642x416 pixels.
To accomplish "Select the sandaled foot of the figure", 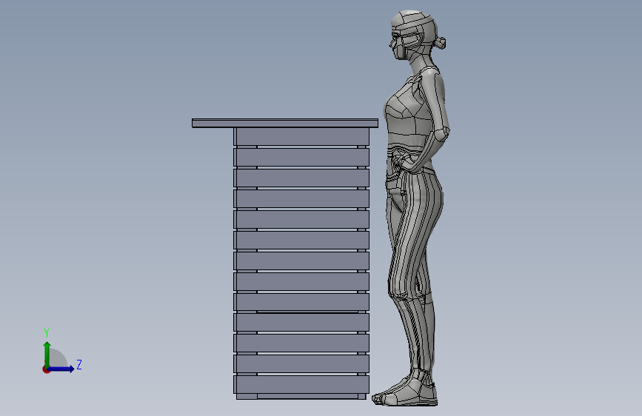I will pos(405,392).
